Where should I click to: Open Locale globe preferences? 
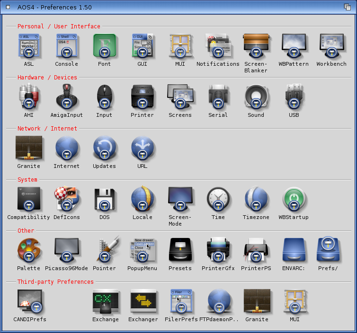[x=143, y=199]
